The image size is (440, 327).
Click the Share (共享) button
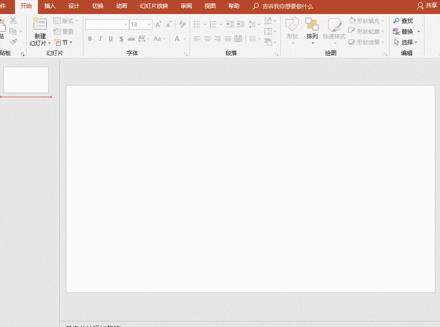tap(427, 6)
